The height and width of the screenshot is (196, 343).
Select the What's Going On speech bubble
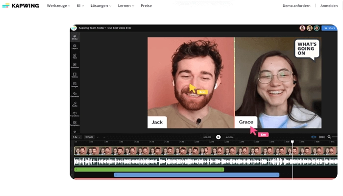307,49
